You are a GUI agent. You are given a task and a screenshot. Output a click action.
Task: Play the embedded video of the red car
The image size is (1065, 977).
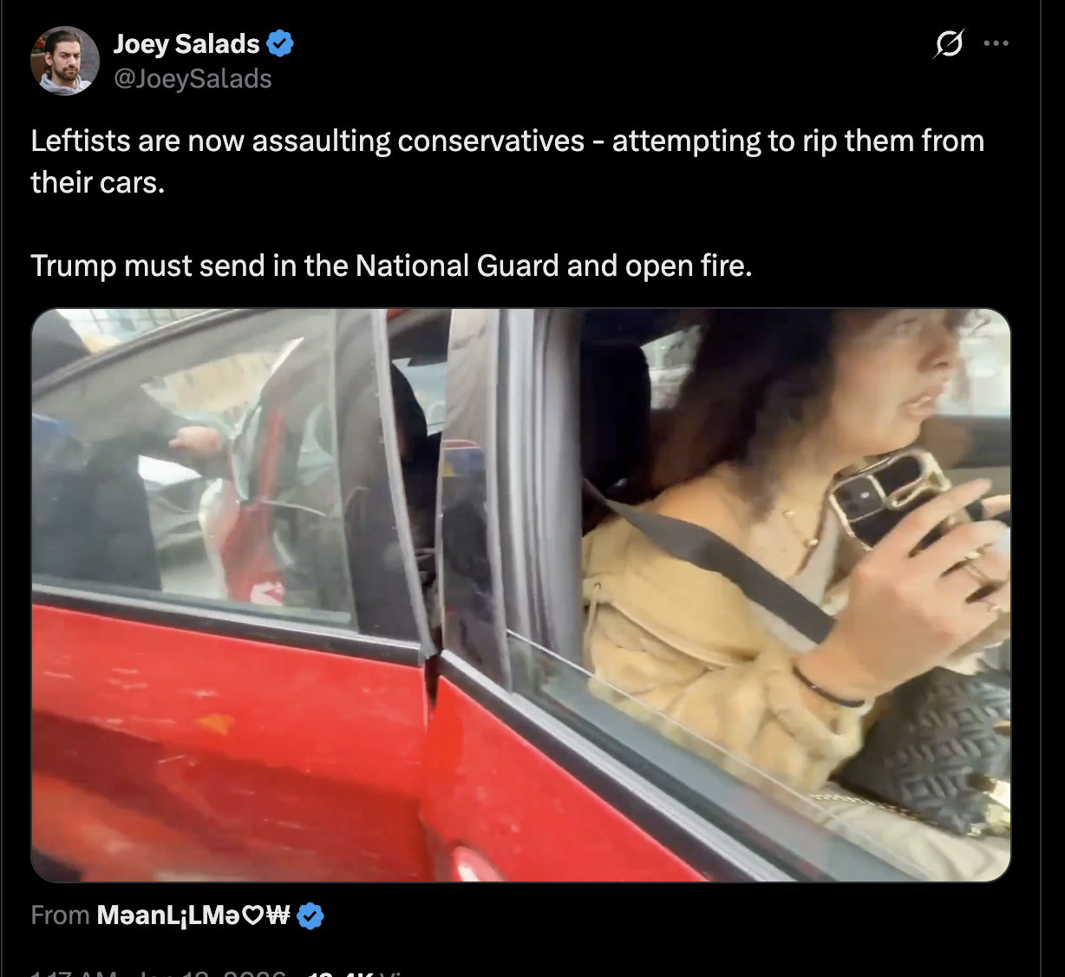[521, 595]
